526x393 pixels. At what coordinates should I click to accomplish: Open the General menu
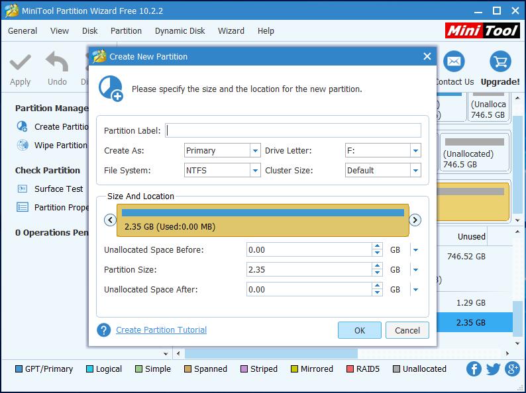coord(23,31)
